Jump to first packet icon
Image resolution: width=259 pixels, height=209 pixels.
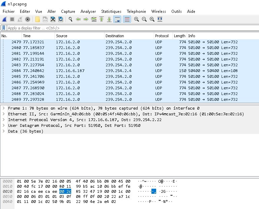(x=102, y=19)
